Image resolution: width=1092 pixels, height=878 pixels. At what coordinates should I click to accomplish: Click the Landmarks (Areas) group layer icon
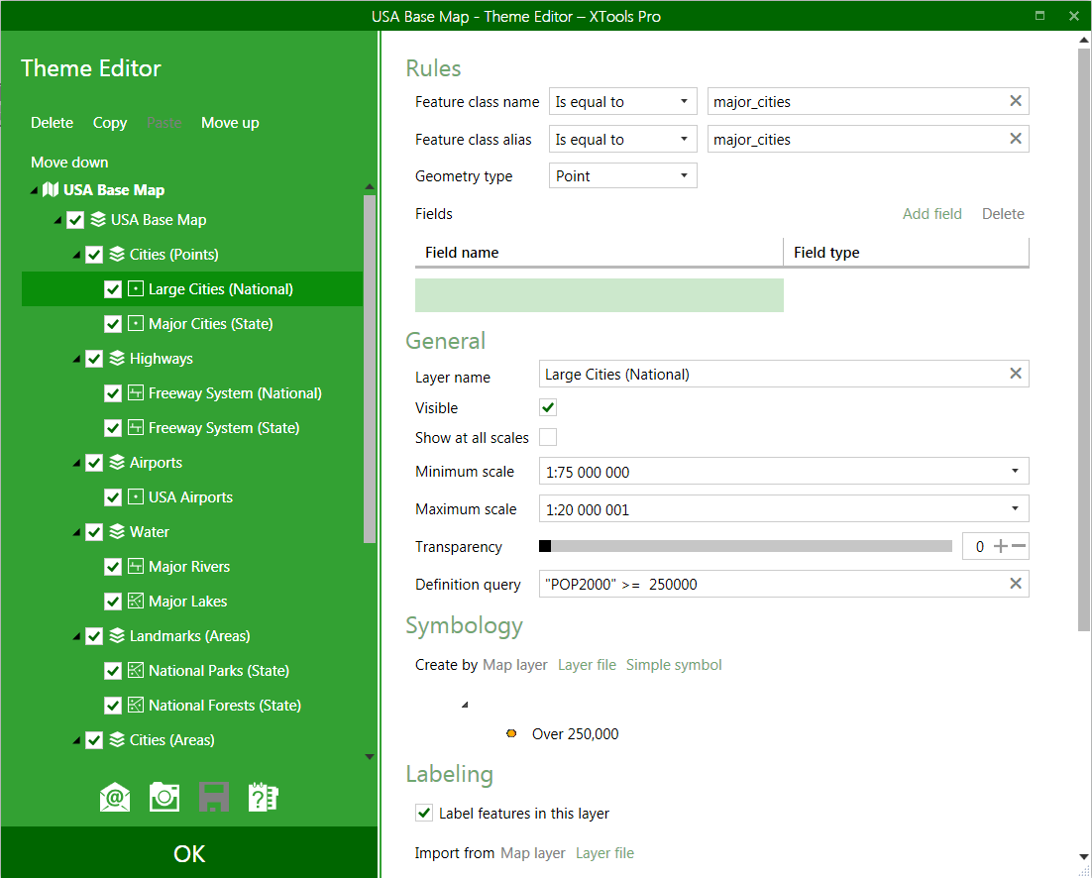(117, 635)
